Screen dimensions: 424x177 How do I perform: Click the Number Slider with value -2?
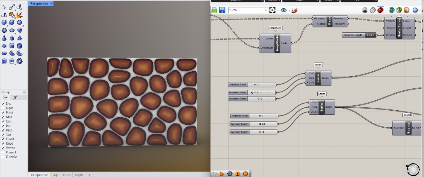[x=252, y=85]
